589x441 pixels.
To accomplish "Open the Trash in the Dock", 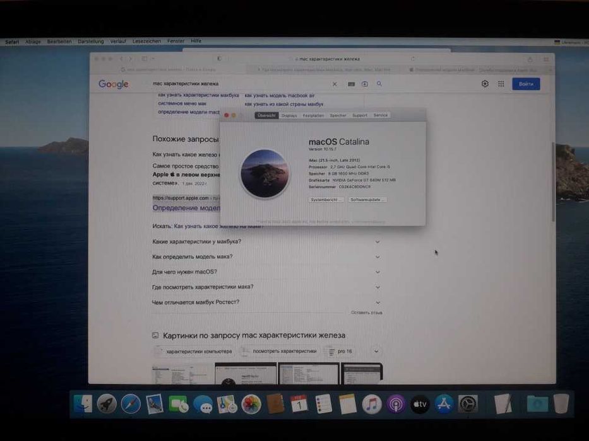I will click(561, 403).
